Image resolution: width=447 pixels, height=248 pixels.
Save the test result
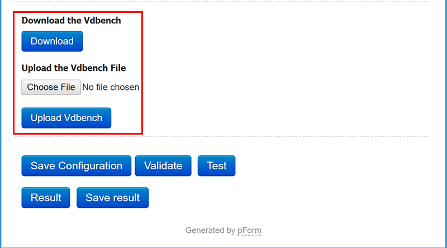coord(113,198)
